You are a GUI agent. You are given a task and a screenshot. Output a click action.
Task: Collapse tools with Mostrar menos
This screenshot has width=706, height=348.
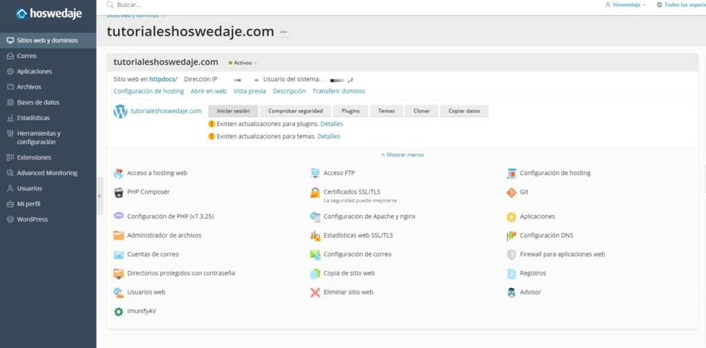point(402,155)
